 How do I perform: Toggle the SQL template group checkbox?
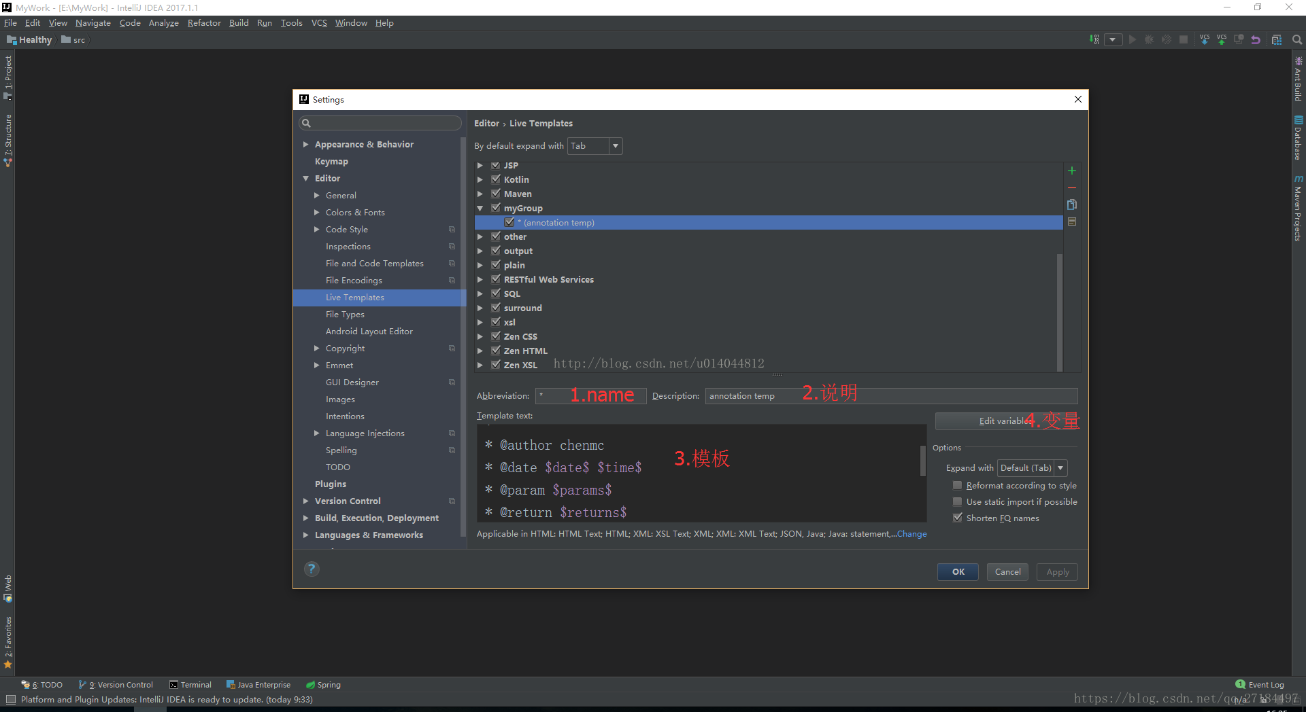click(496, 293)
